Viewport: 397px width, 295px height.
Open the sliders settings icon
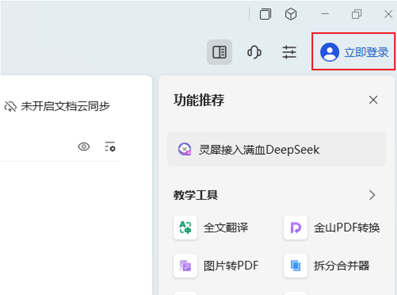[289, 52]
